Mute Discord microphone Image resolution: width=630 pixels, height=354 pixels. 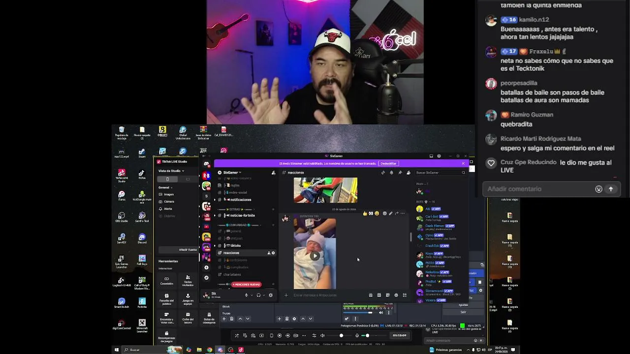click(x=247, y=295)
